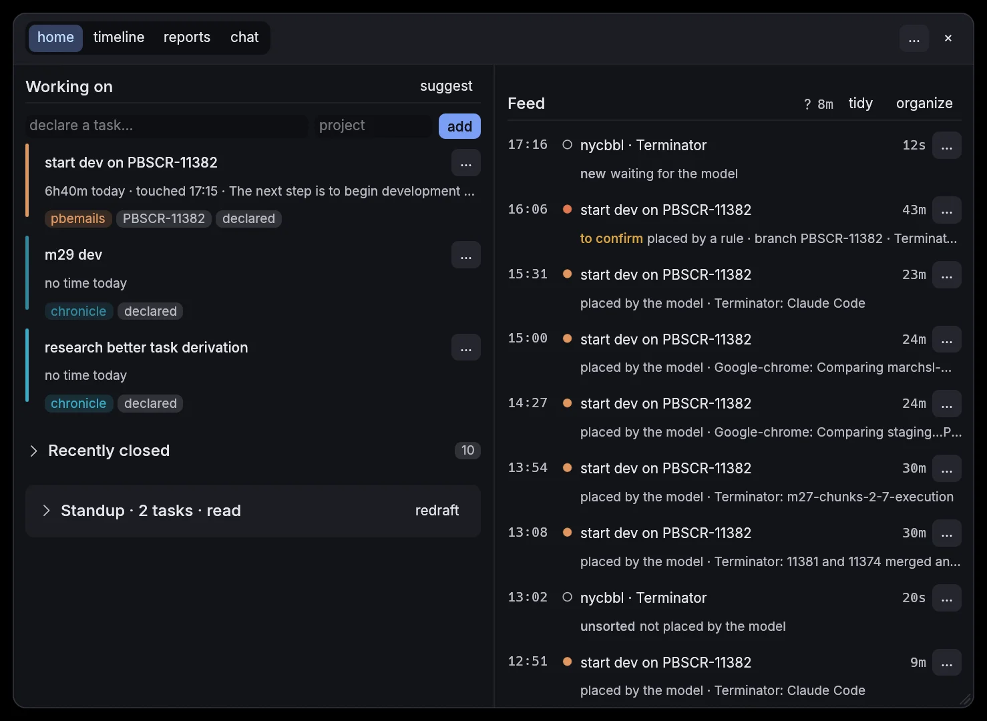Click the 14:27 entry detail Comparing staging
This screenshot has width=987, height=721.
click(771, 433)
